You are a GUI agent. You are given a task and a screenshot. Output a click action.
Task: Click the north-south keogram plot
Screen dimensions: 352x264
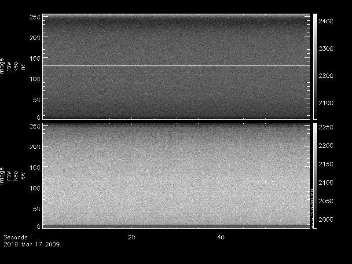(176, 66)
